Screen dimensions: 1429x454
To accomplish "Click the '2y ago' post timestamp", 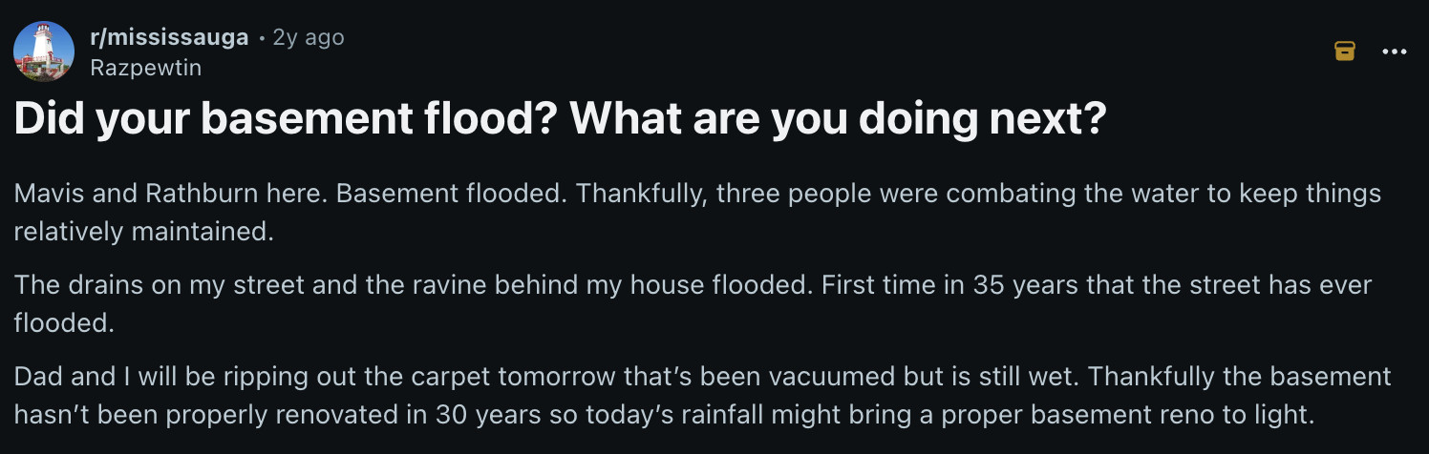I will 308,37.
